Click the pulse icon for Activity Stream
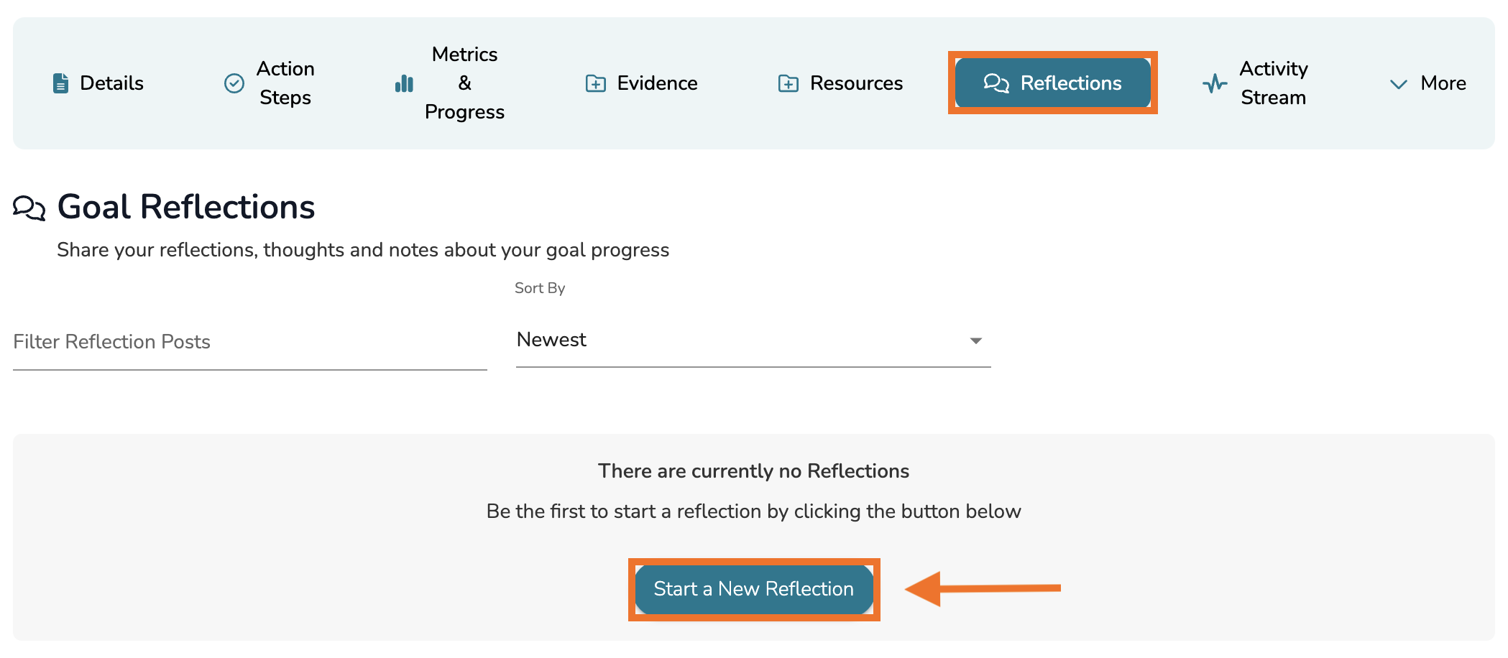 (1215, 83)
